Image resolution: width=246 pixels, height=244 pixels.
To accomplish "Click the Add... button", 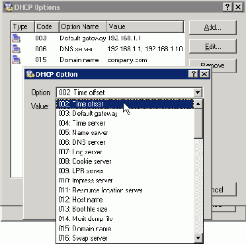I will click(x=213, y=28).
